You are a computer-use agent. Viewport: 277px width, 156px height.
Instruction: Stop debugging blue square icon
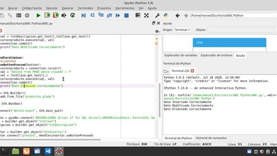point(126,16)
